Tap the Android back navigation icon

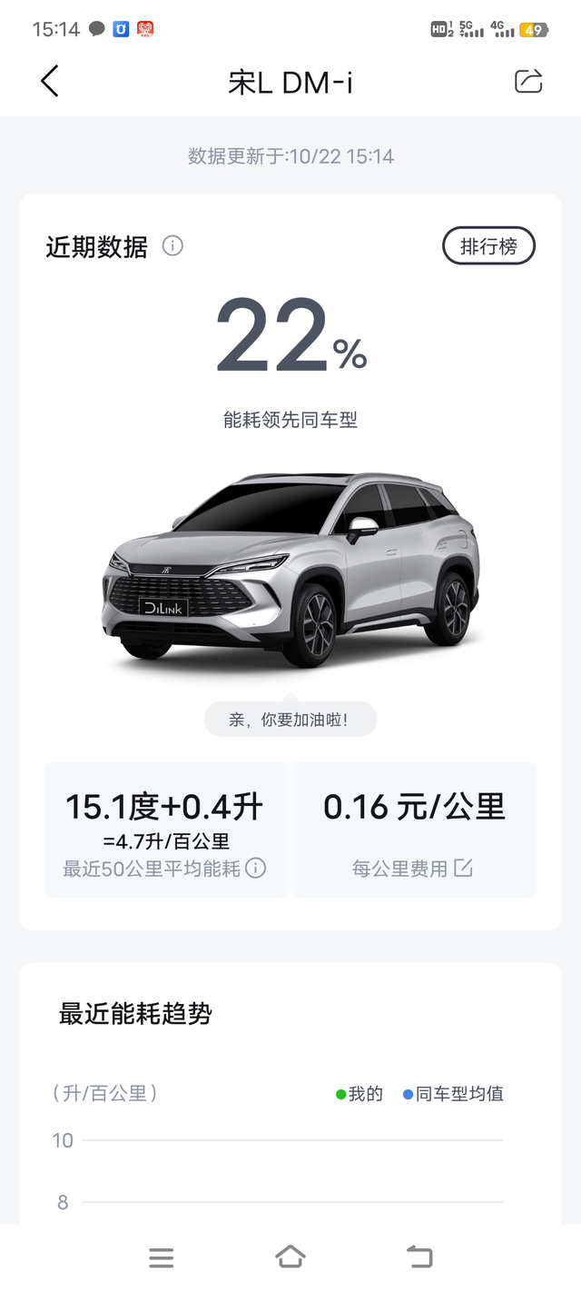[419, 1257]
